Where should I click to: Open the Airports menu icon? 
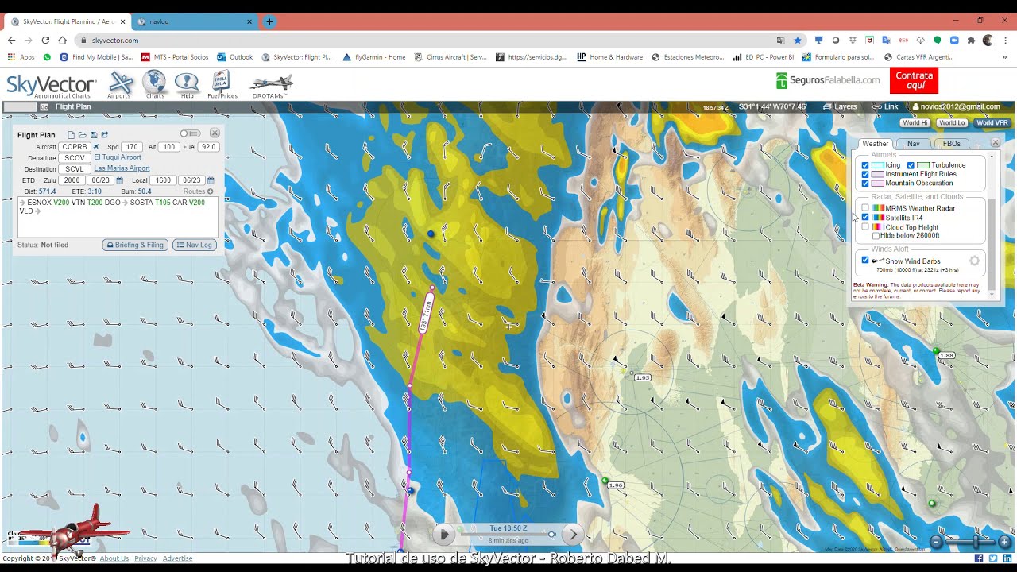(120, 84)
